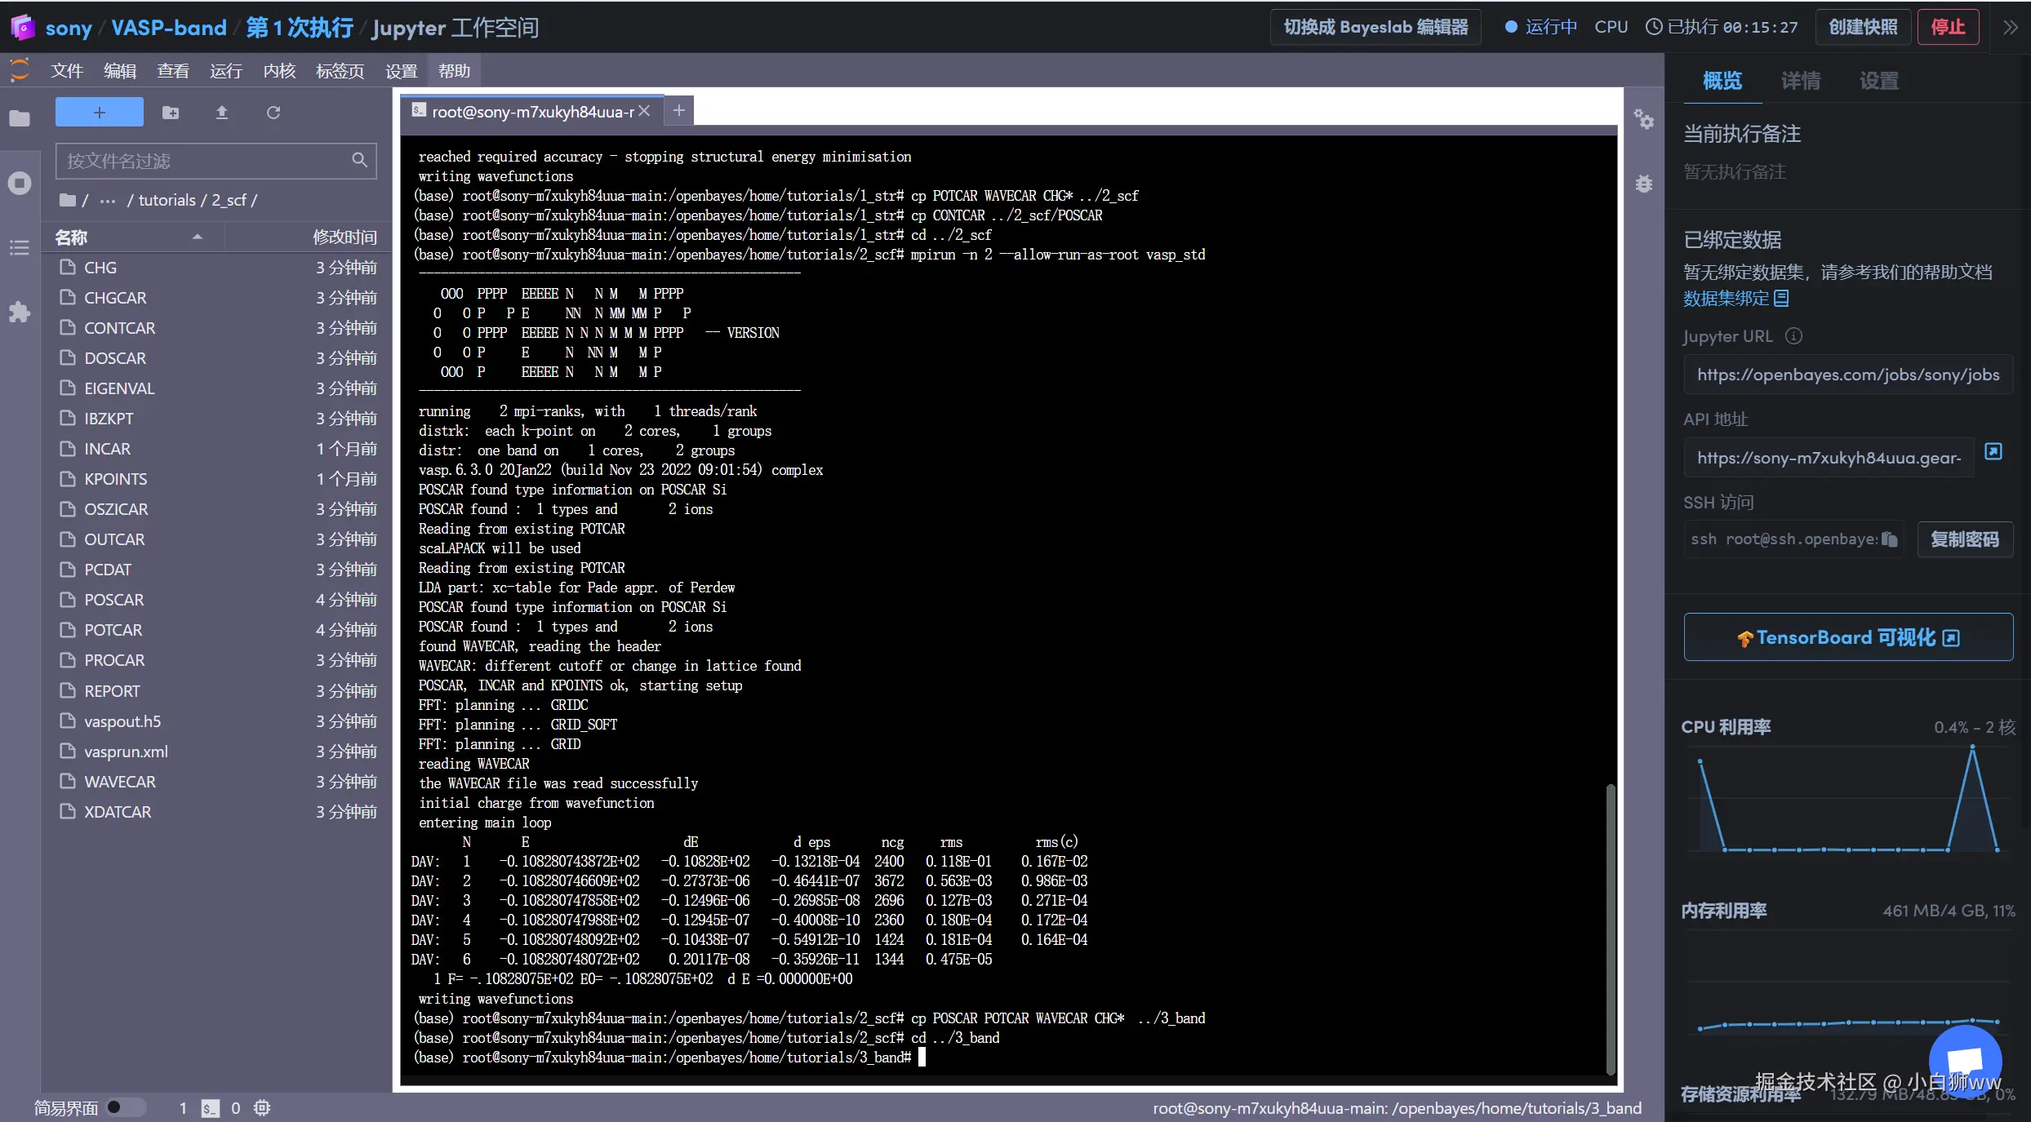Open the debugger bug icon
Image resolution: width=2031 pixels, height=1122 pixels.
point(1643,184)
